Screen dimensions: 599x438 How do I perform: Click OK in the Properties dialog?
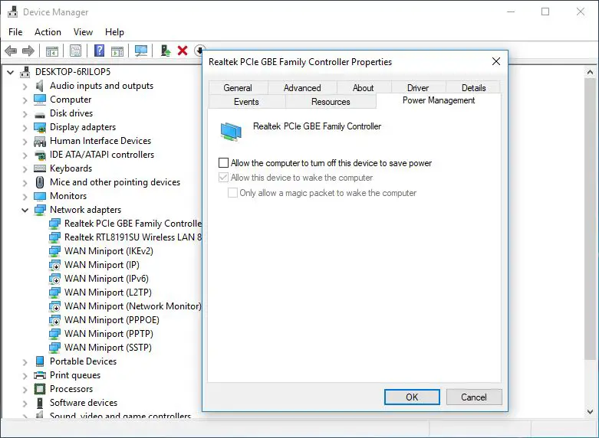pyautogui.click(x=412, y=397)
